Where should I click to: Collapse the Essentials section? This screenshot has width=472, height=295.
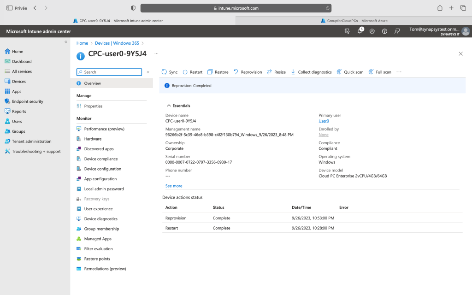(169, 106)
